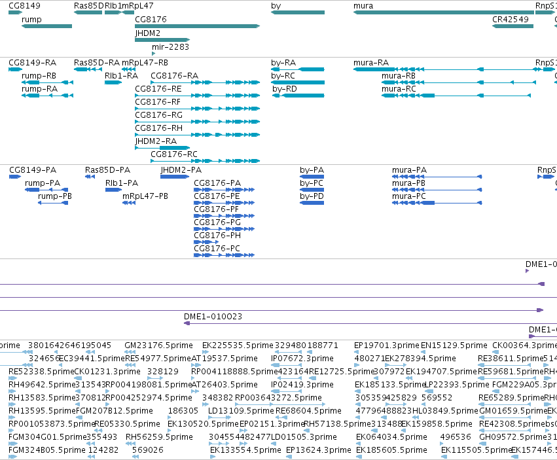The image size is (557, 460).
Task: Click transcript CG8176-RF label
Action: [158, 102]
